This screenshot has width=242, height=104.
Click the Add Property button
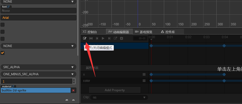point(114,90)
